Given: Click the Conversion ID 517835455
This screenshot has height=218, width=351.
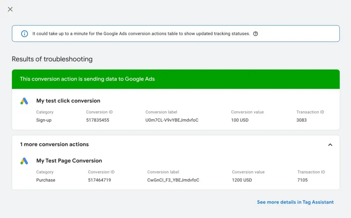Looking at the screenshot, I should (x=98, y=120).
